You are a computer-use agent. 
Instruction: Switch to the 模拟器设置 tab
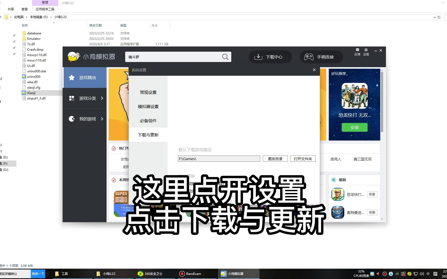pos(148,106)
